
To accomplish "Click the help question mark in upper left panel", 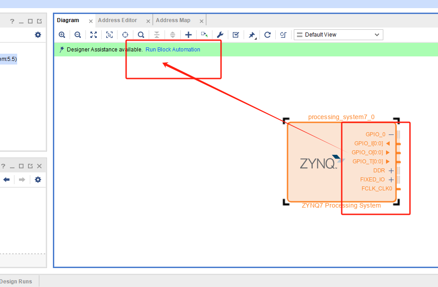I will [12, 21].
